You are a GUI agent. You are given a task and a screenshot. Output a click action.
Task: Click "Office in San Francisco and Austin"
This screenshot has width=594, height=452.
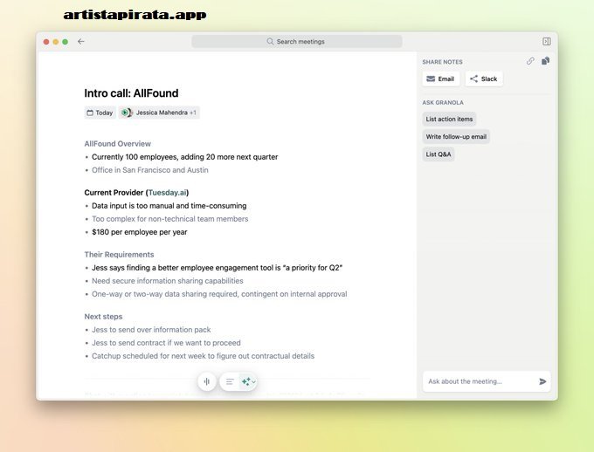(150, 170)
